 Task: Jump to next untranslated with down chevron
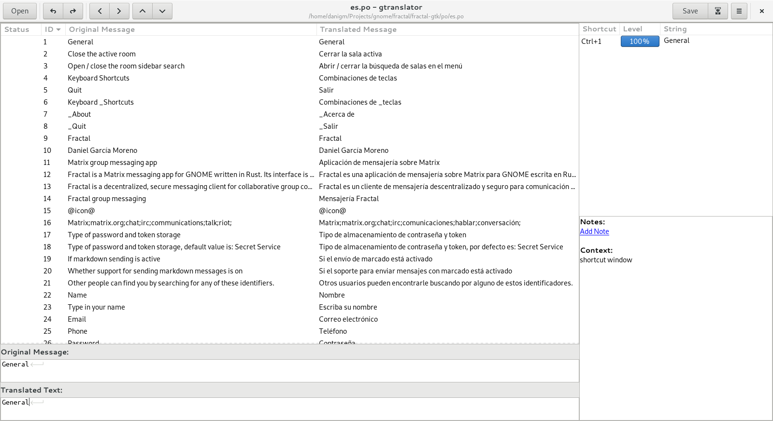click(x=162, y=11)
